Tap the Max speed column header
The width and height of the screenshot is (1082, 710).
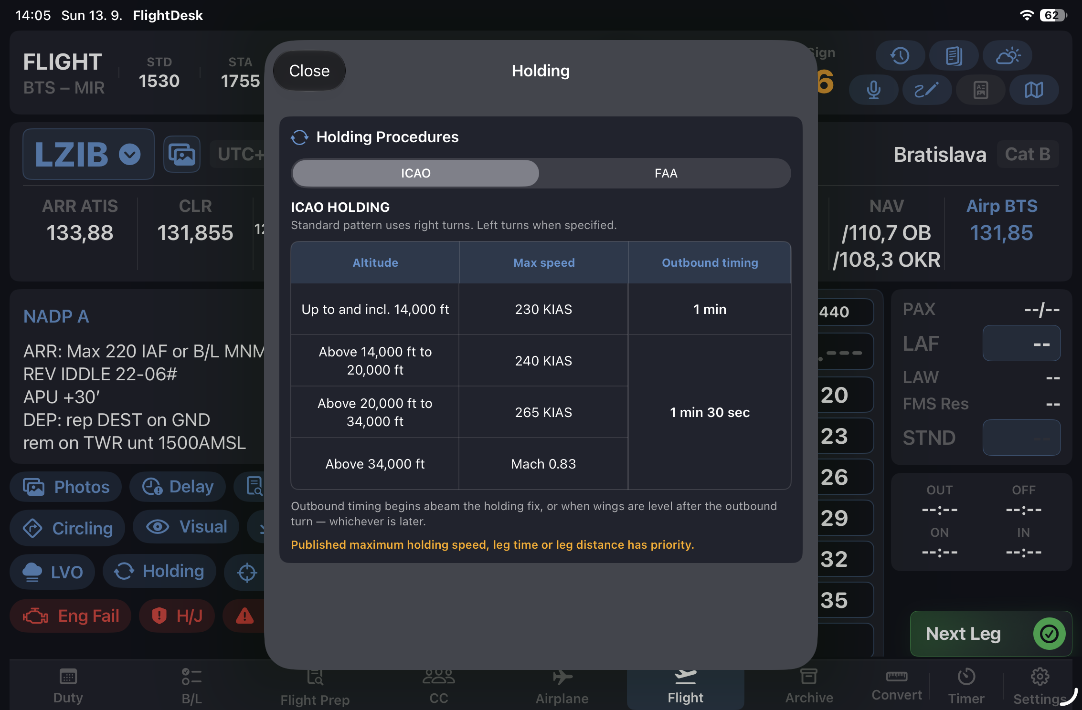543,262
